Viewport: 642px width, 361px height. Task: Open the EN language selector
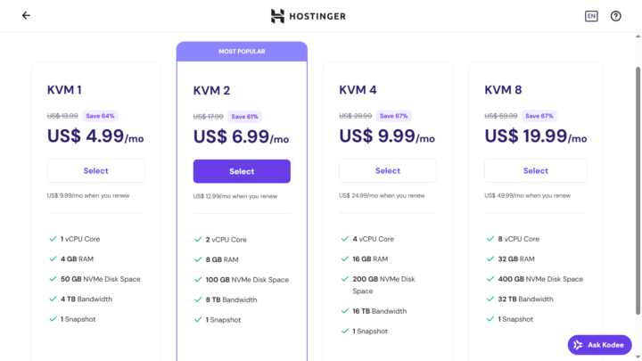tap(591, 16)
